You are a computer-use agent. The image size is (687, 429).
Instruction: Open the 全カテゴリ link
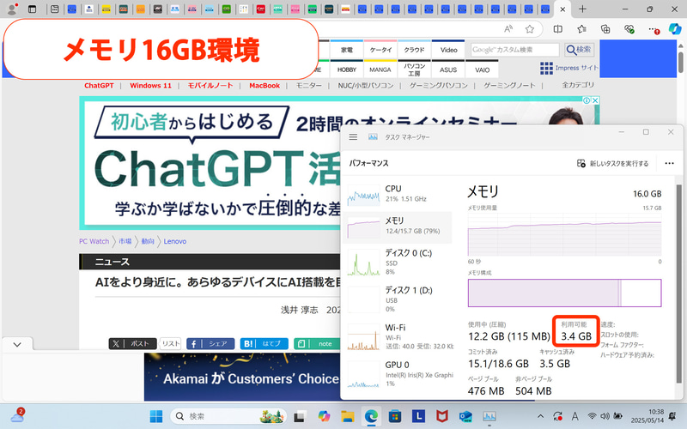point(578,85)
